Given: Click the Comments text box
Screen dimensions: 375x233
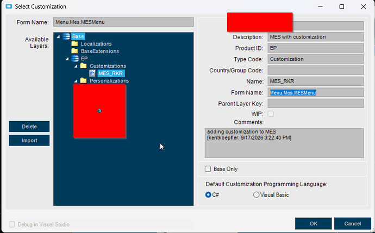Looking at the screenshot, I should point(284,143).
